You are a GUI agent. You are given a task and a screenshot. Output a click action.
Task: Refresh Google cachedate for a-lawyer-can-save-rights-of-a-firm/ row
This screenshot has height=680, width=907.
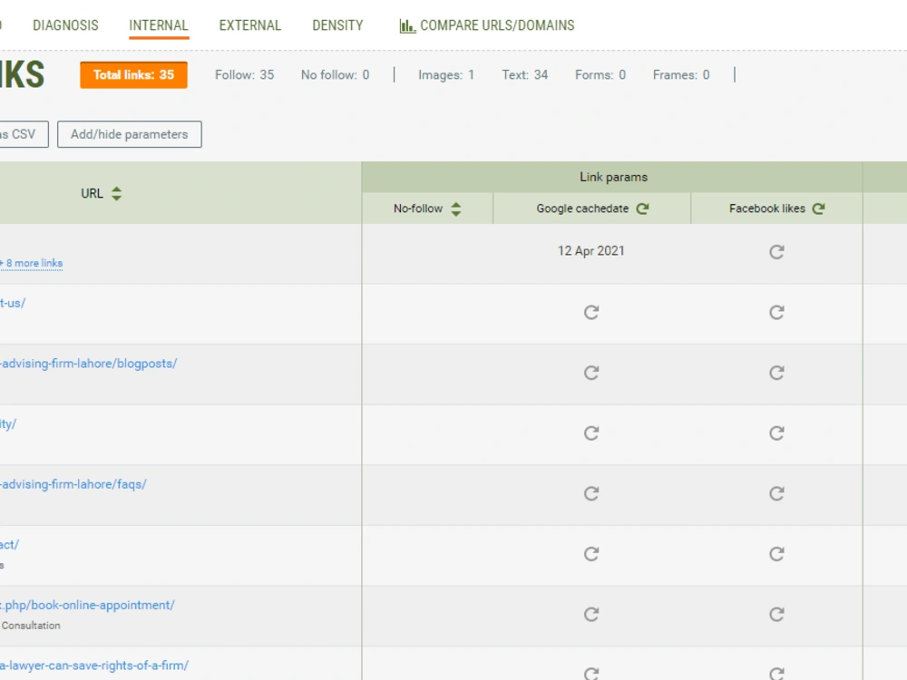pyautogui.click(x=591, y=673)
